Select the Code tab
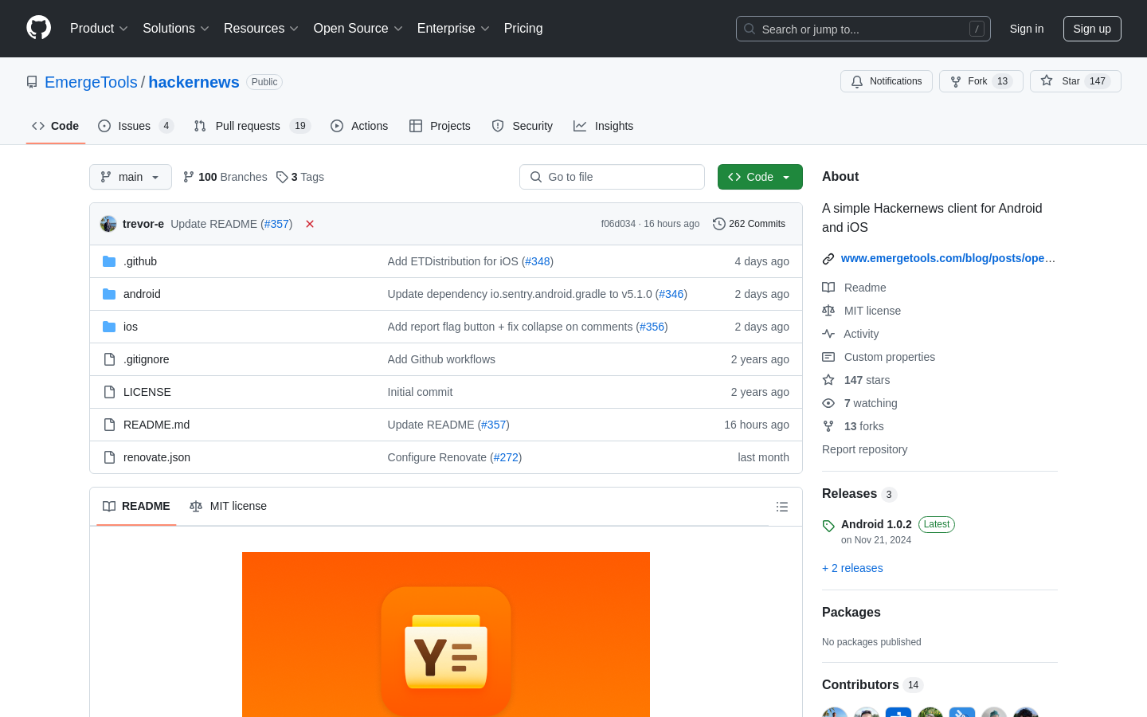The height and width of the screenshot is (717, 1147). tap(56, 126)
